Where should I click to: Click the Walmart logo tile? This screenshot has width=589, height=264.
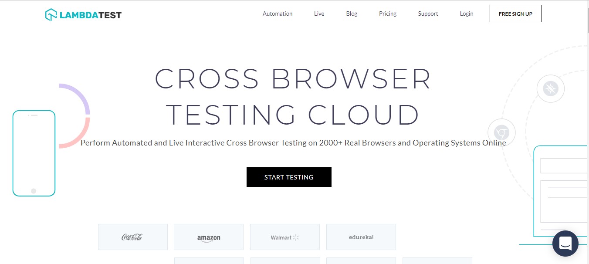284,237
